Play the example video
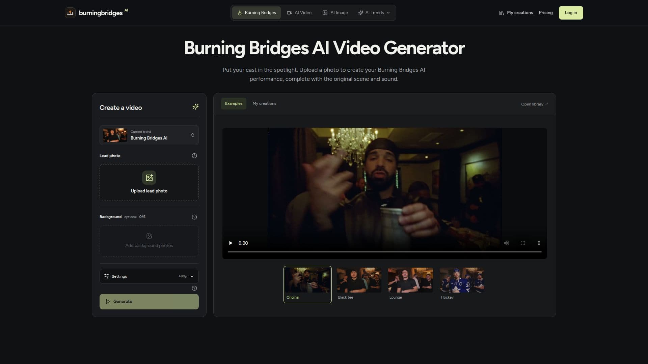The width and height of the screenshot is (648, 364). (231, 243)
